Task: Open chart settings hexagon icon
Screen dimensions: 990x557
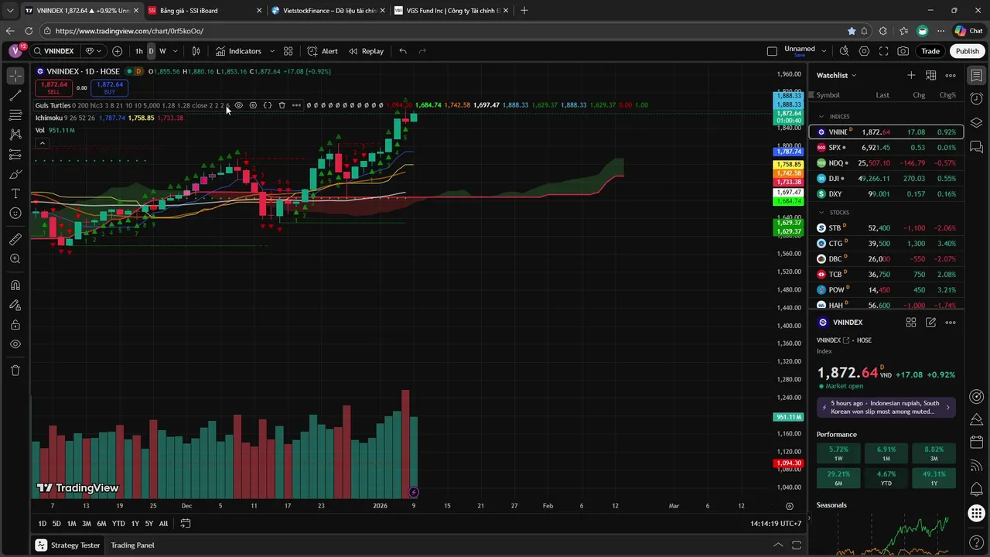Action: 864,51
